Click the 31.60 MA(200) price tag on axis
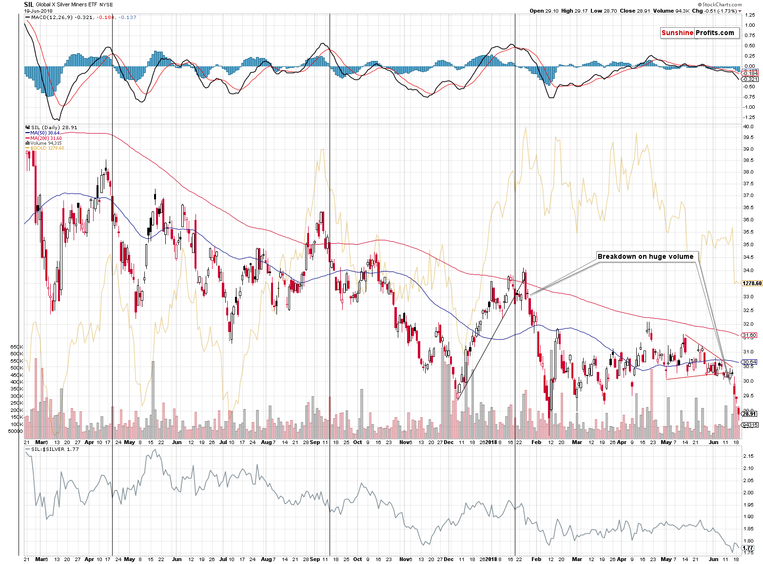 coord(749,335)
